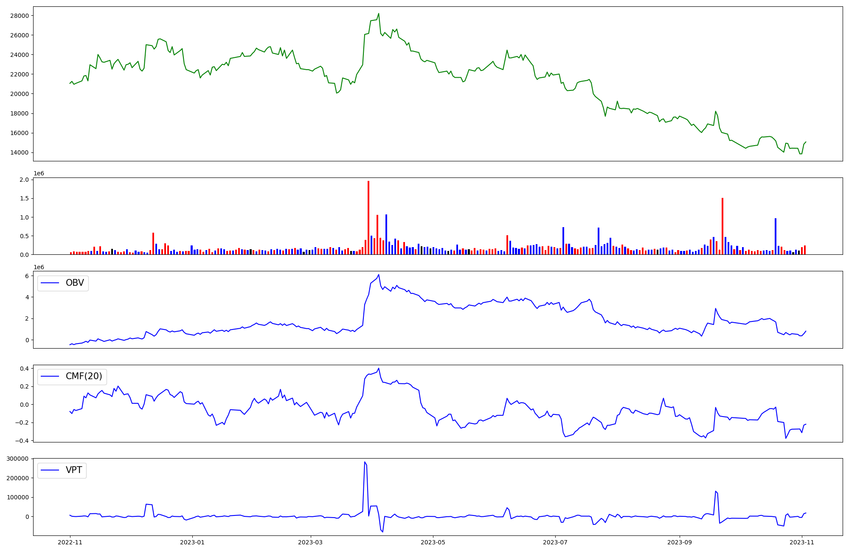Click the tall red volume bar near 1.5
The width and height of the screenshot is (849, 552).
coord(722,226)
